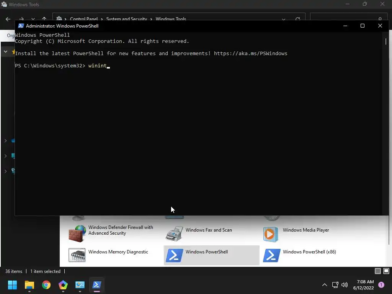Click the Windows Tools file list scrollbar
392x294 pixels.
pos(389,230)
